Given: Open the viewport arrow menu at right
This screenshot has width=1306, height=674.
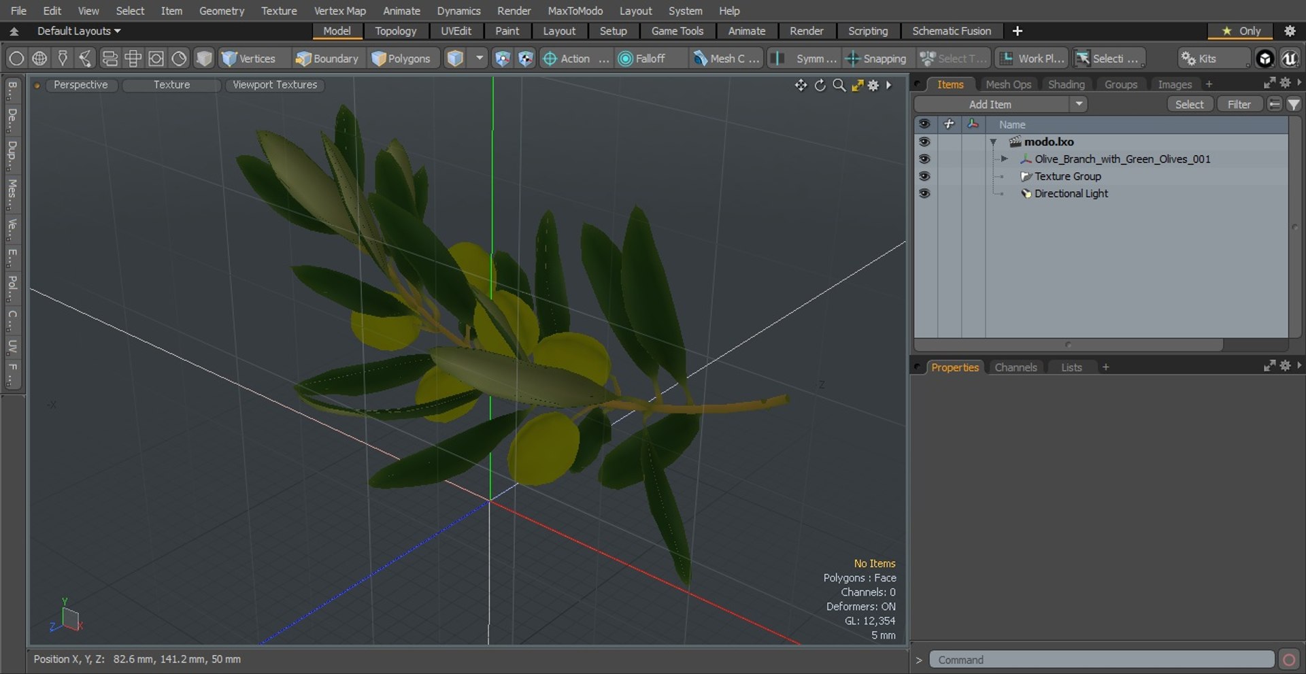Looking at the screenshot, I should tap(889, 85).
